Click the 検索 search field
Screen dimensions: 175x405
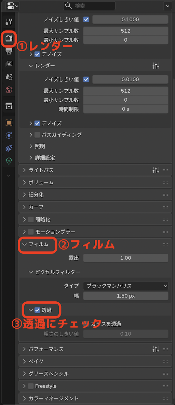tap(89, 5)
